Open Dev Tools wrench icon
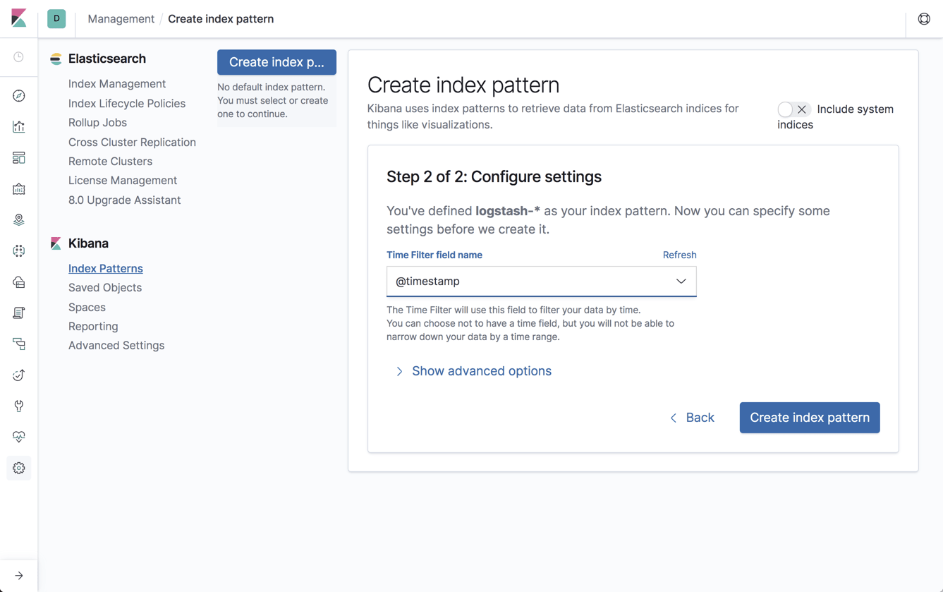 19,406
